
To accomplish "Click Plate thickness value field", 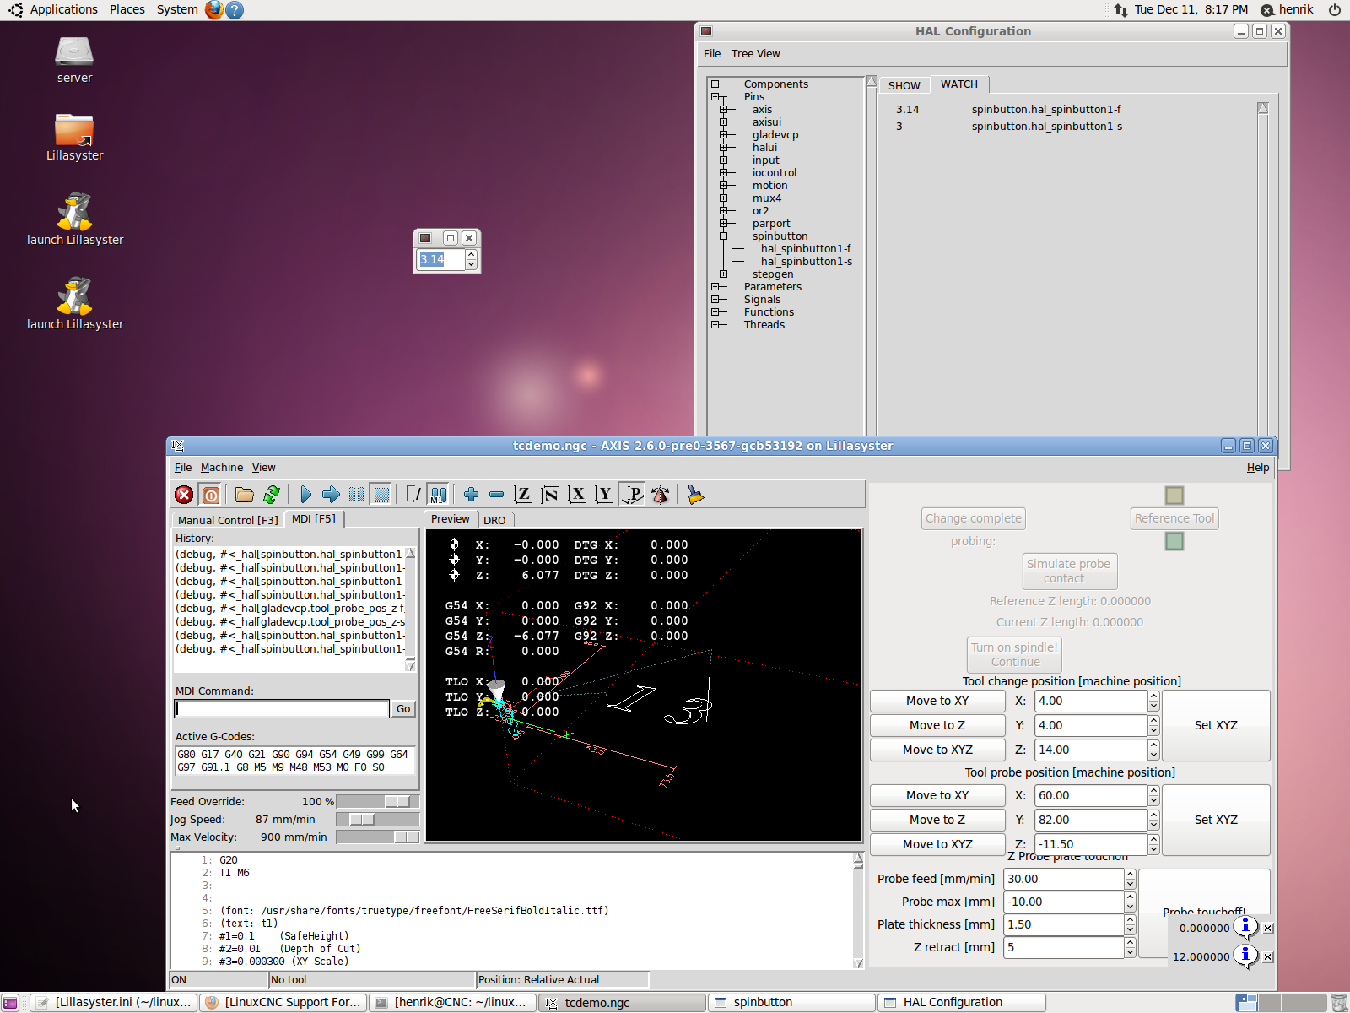I will click(1063, 924).
